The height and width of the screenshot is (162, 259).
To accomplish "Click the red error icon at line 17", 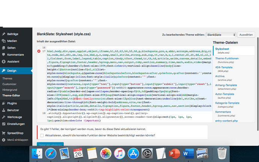I will (39, 51).
